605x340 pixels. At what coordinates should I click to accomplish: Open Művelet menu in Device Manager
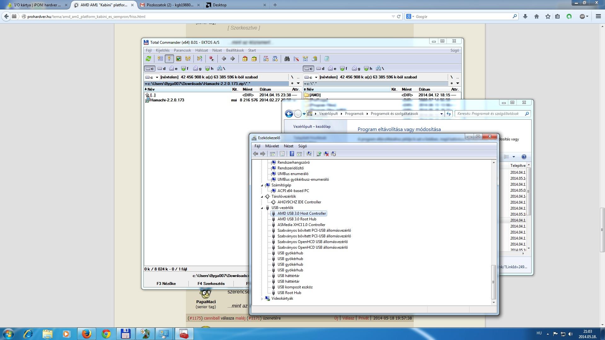coord(272,146)
